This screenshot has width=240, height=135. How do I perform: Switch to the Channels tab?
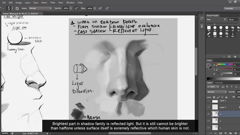pos(219,82)
